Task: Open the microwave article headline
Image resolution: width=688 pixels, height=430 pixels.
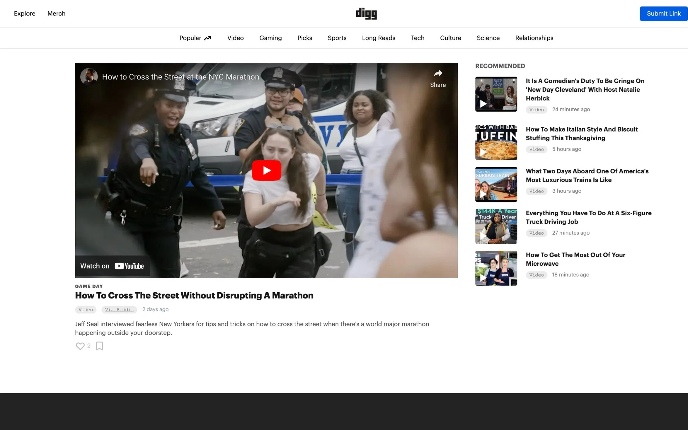Action: pyautogui.click(x=575, y=259)
